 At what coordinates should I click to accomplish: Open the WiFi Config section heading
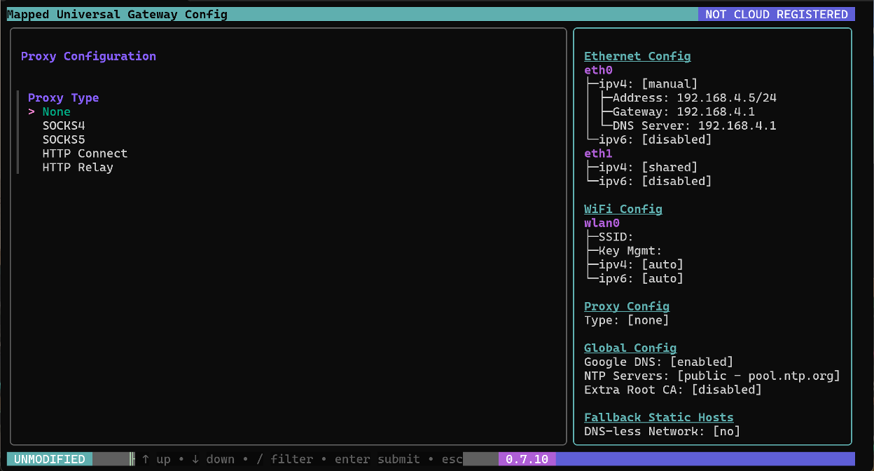click(623, 209)
